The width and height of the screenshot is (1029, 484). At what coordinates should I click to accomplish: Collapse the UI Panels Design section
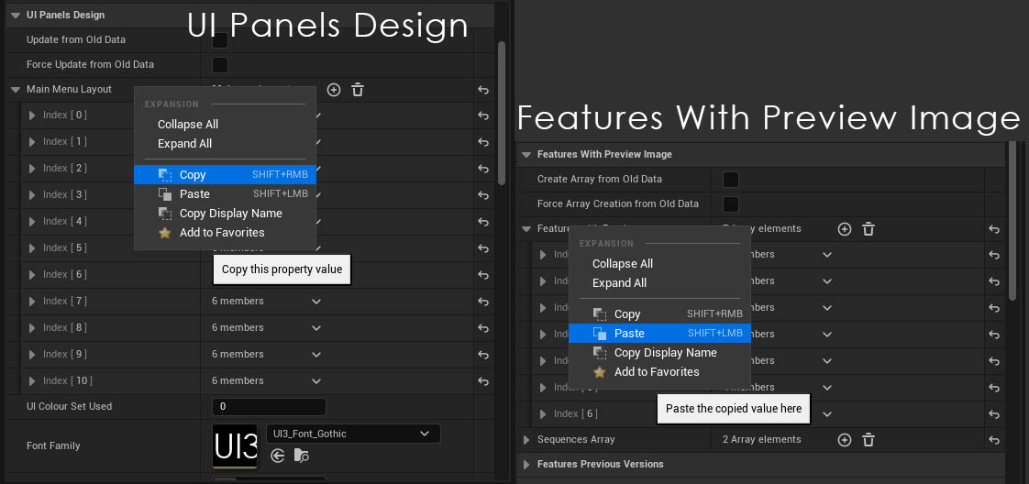pyautogui.click(x=16, y=15)
